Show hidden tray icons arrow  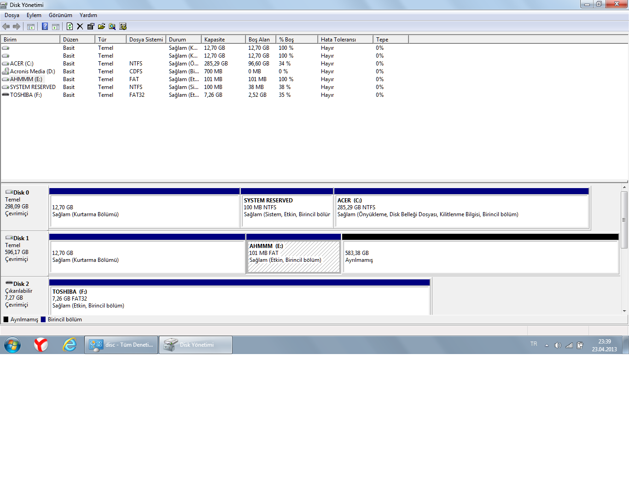click(x=547, y=345)
